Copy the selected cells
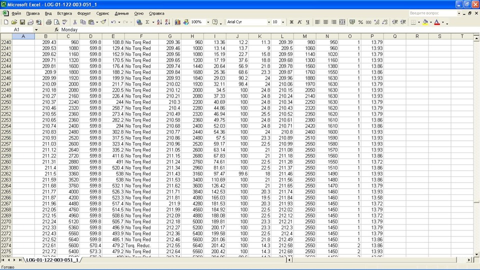The width and height of the screenshot is (480, 270). click(x=83, y=22)
